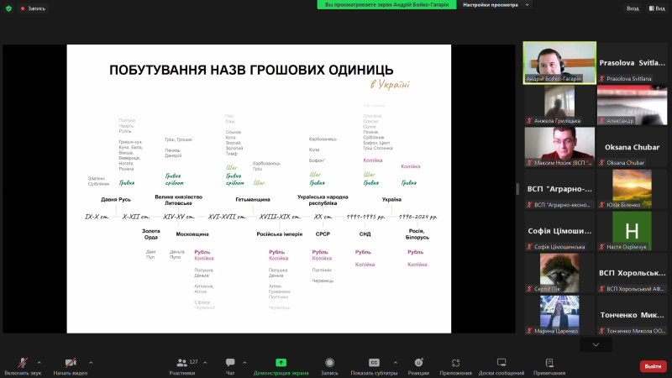
Task: Click the Запись record icon in toolbar
Action: (x=329, y=365)
